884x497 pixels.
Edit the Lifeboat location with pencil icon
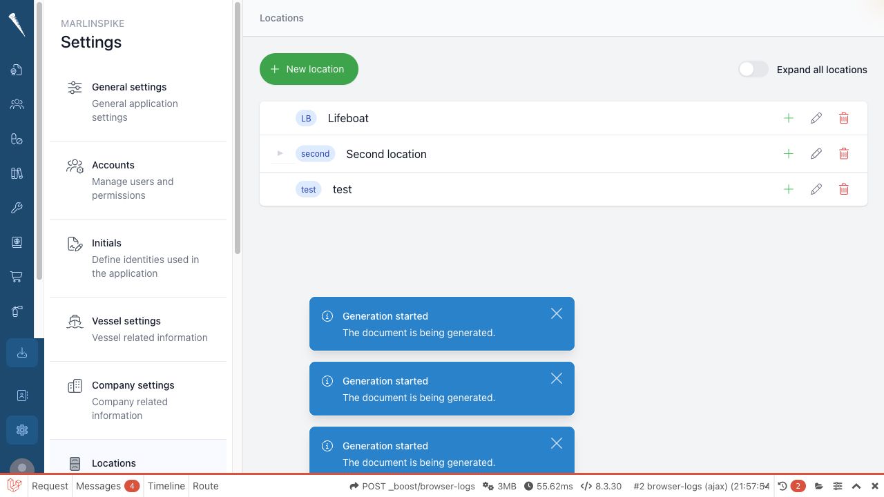pyautogui.click(x=816, y=118)
